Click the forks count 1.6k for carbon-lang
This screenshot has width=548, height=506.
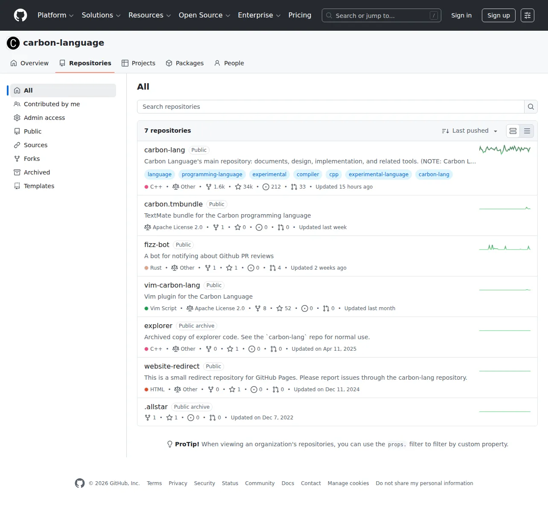coord(215,187)
